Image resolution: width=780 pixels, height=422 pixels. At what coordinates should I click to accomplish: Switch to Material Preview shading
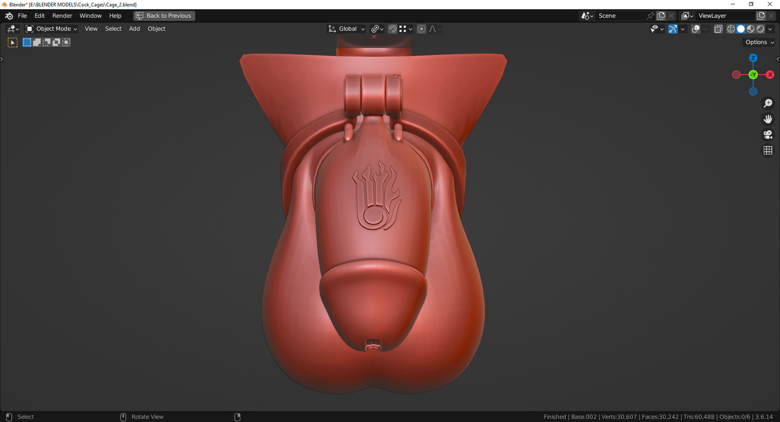click(751, 29)
